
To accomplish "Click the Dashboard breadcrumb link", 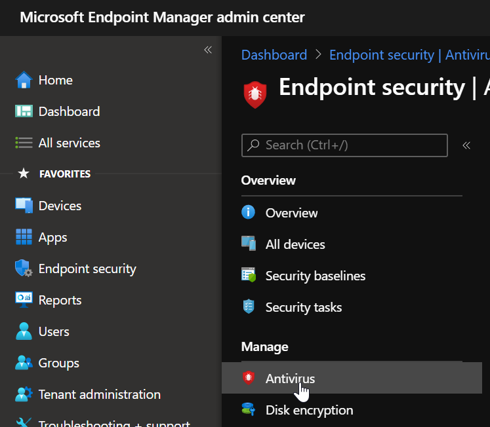I will pos(274,55).
